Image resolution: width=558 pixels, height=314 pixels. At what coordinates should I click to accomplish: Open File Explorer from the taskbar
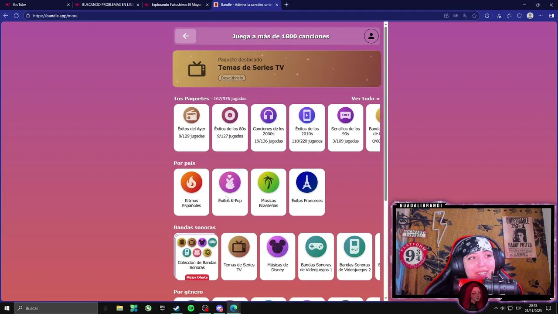point(119,308)
